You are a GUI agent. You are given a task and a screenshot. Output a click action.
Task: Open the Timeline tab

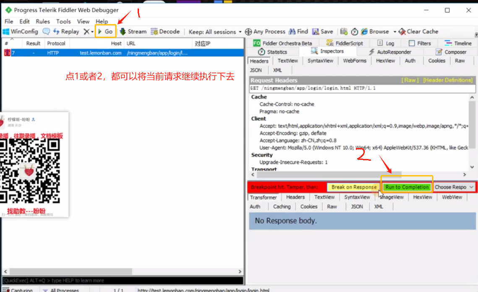coord(458,43)
